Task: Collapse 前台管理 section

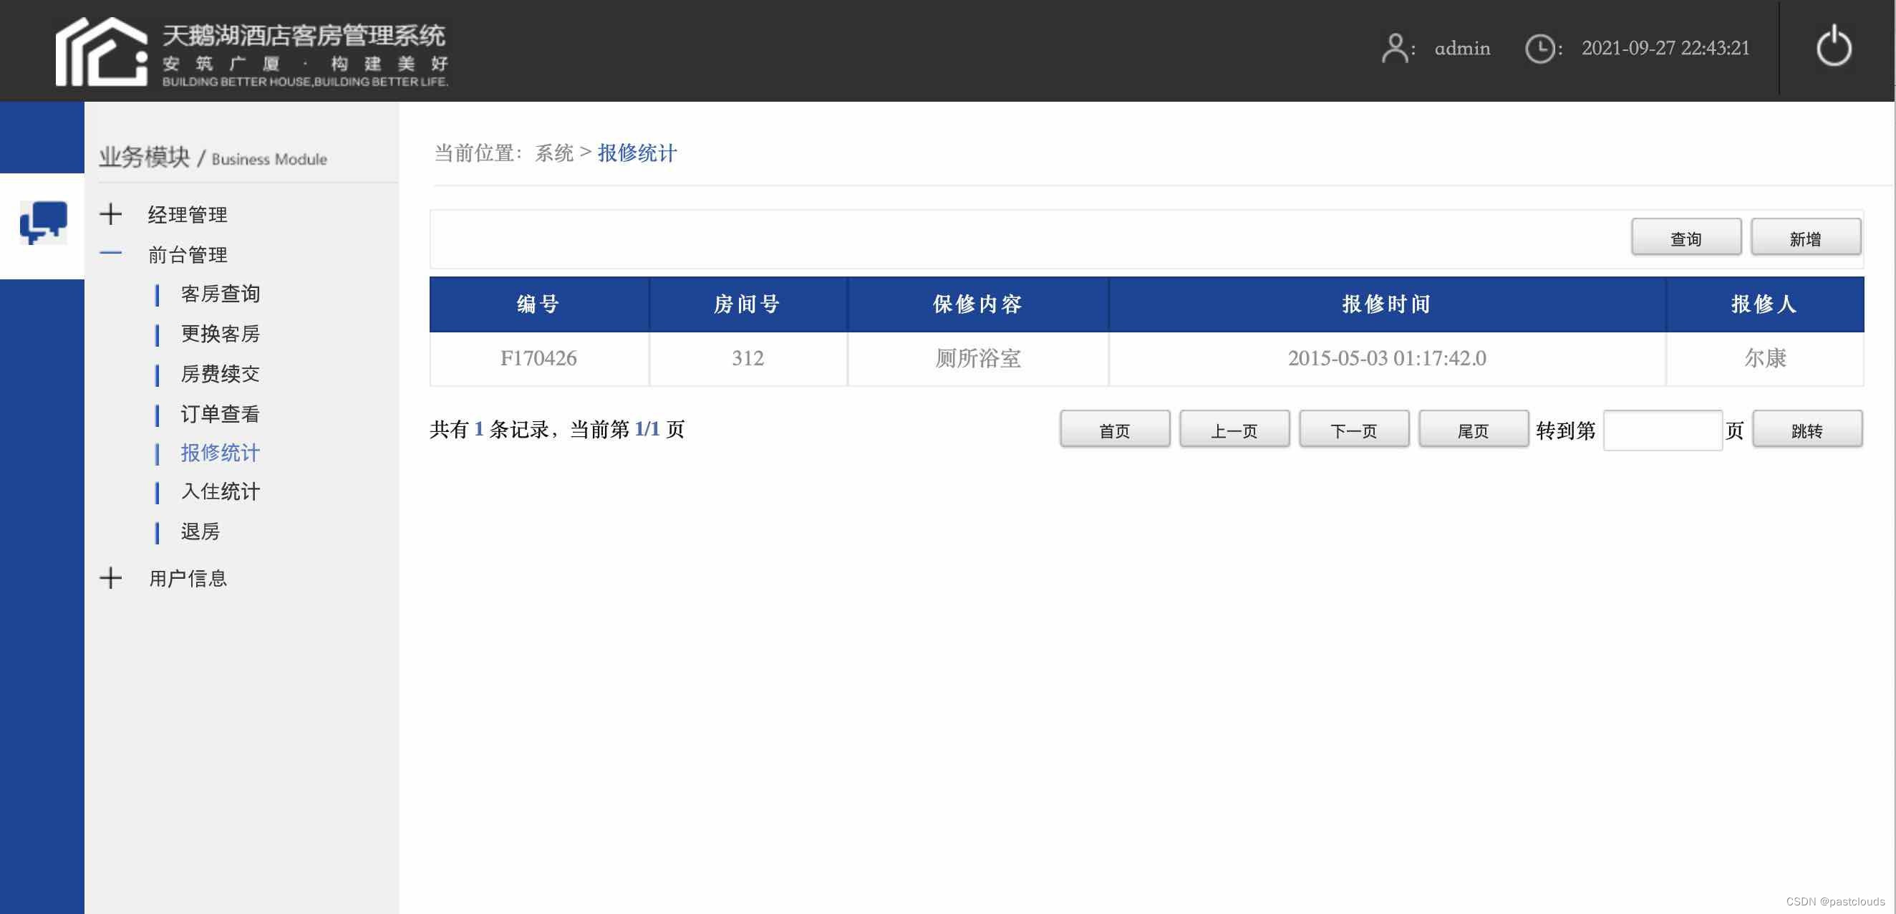Action: coord(110,254)
